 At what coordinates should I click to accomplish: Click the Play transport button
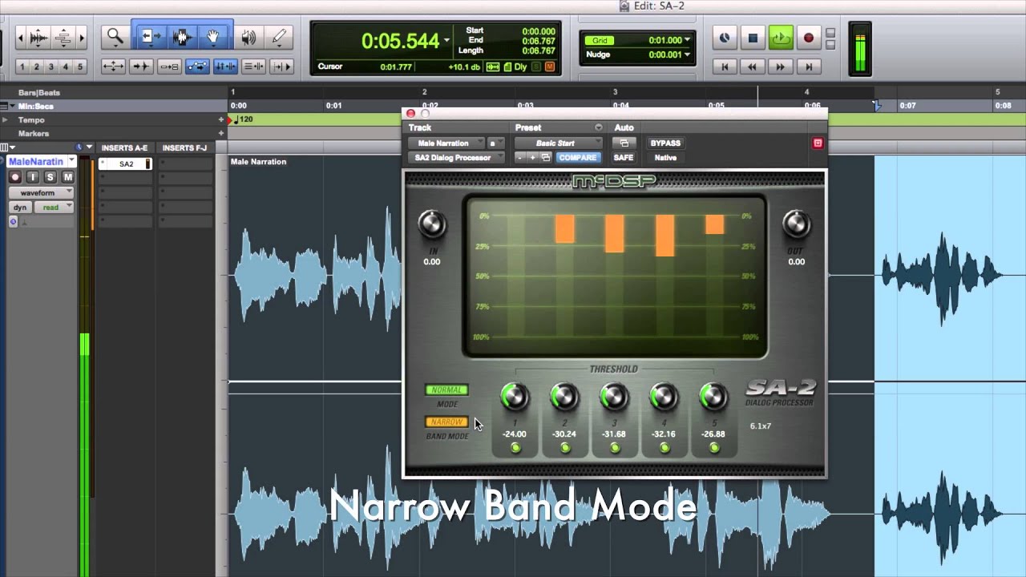pos(781,38)
